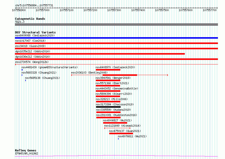Screen dimensions: 225x159
Task: Click the small blue nsv6076611 variant marker
Action: coord(118,139)
